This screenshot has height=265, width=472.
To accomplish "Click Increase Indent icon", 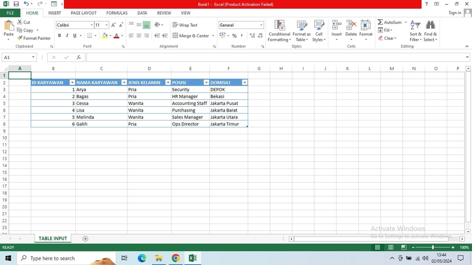I will click(165, 35).
